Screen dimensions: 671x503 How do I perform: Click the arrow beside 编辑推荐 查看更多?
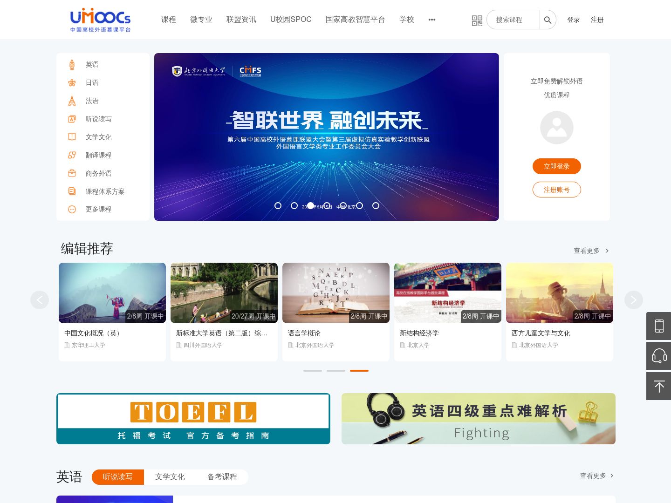tap(607, 251)
